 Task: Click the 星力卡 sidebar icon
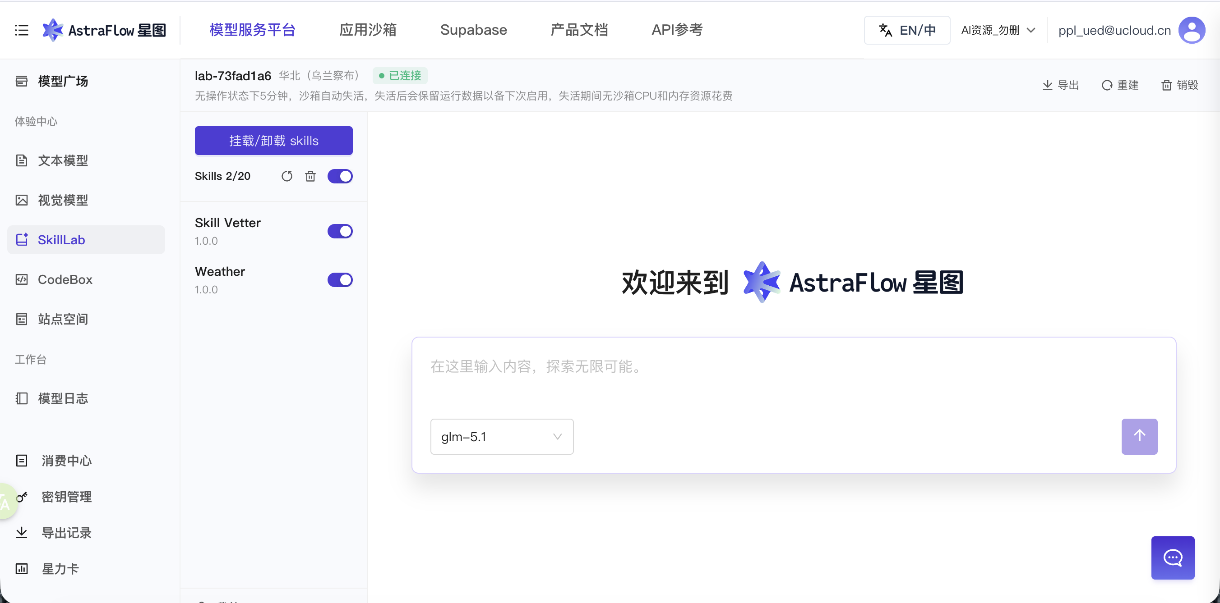coord(22,568)
